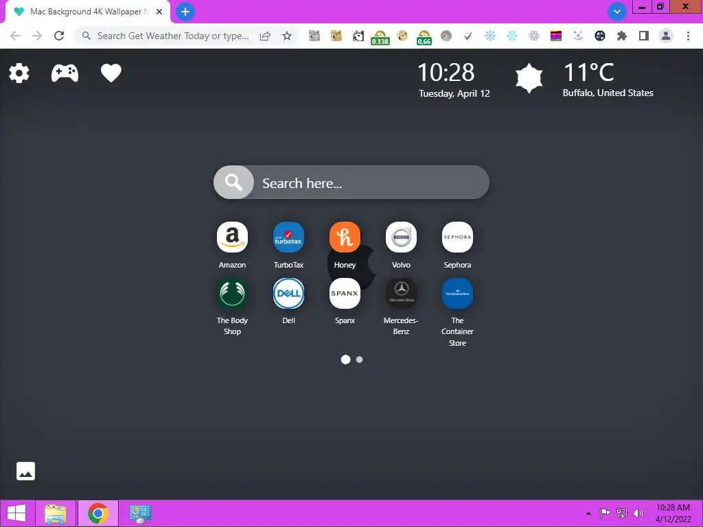Click the coin extension icon left of checkmark
The width and height of the screenshot is (703, 527).
pyautogui.click(x=446, y=36)
